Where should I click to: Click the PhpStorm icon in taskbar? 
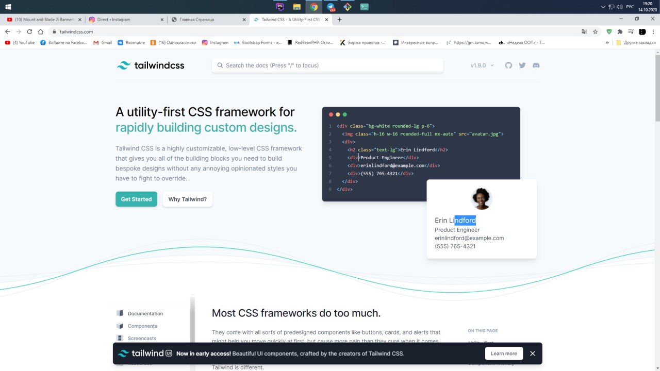point(280,7)
